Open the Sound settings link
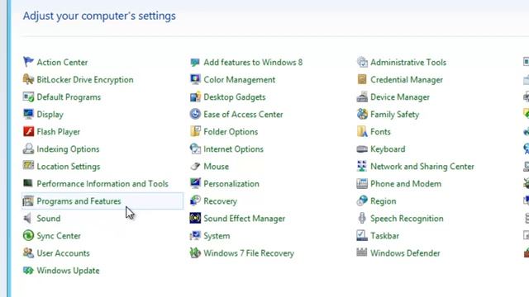Image resolution: width=529 pixels, height=297 pixels. 49,219
